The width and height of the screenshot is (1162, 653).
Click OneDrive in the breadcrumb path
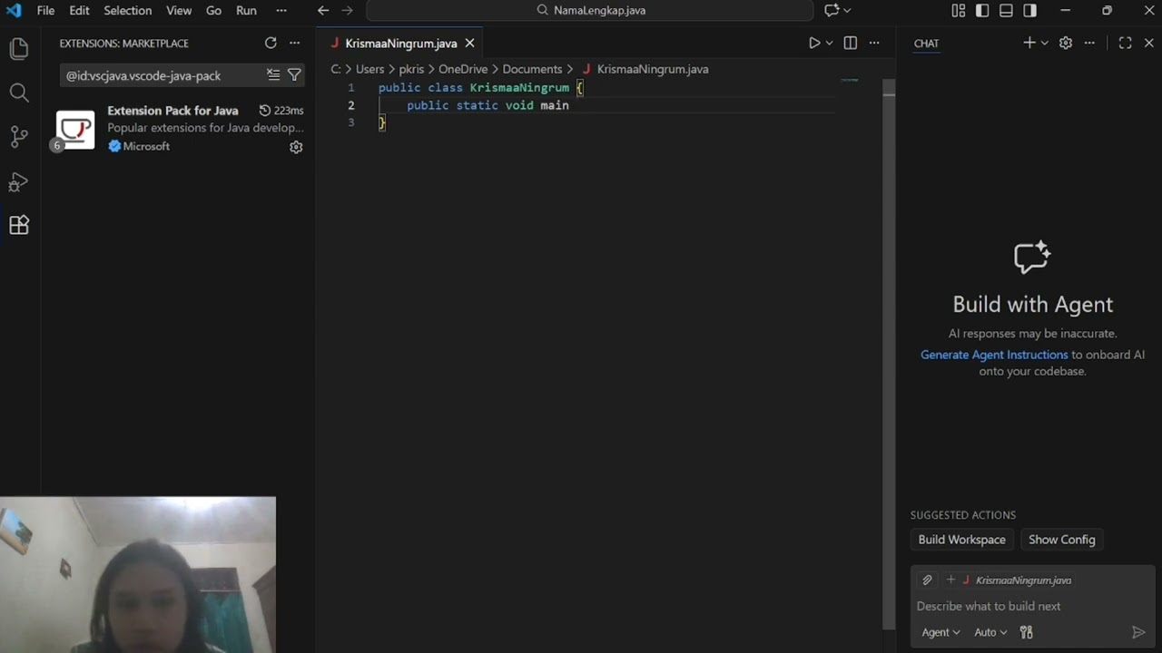click(x=463, y=69)
